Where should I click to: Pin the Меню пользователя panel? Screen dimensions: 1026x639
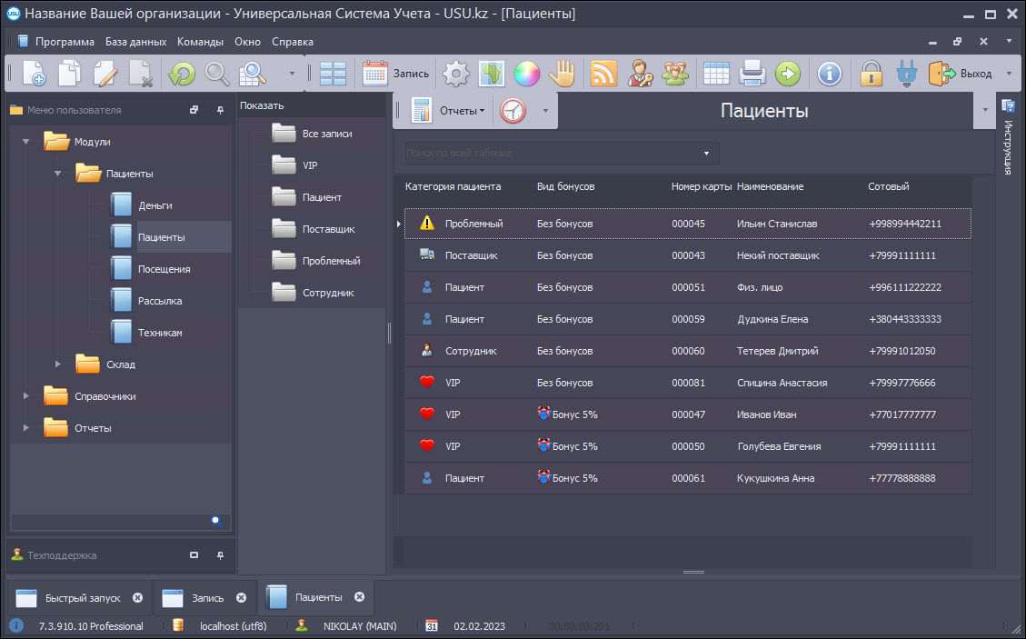point(220,110)
